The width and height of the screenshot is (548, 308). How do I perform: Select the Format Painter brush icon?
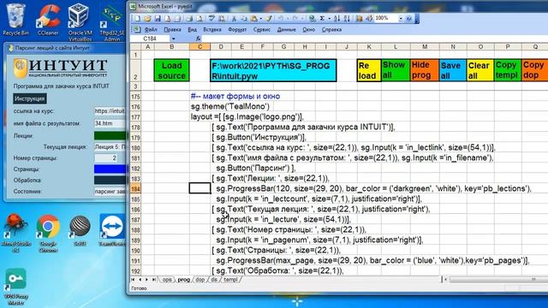[x=269, y=18]
